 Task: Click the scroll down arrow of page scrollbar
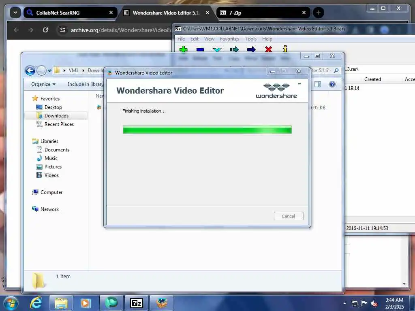tap(404, 284)
